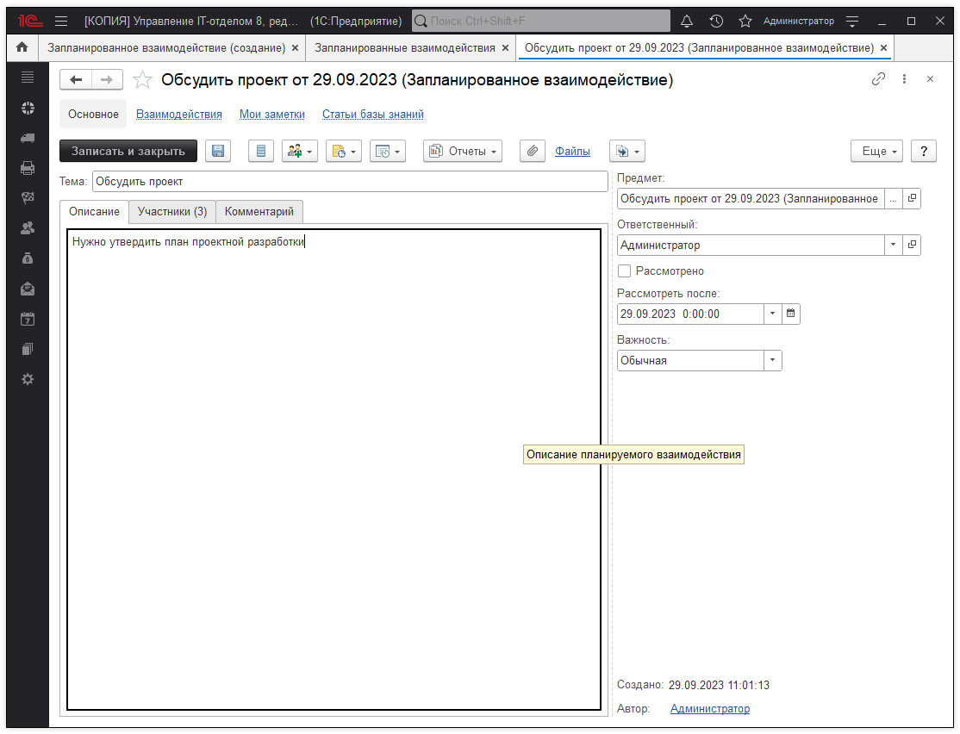
Task: Switch to the Участники (3) tab
Action: (x=172, y=212)
